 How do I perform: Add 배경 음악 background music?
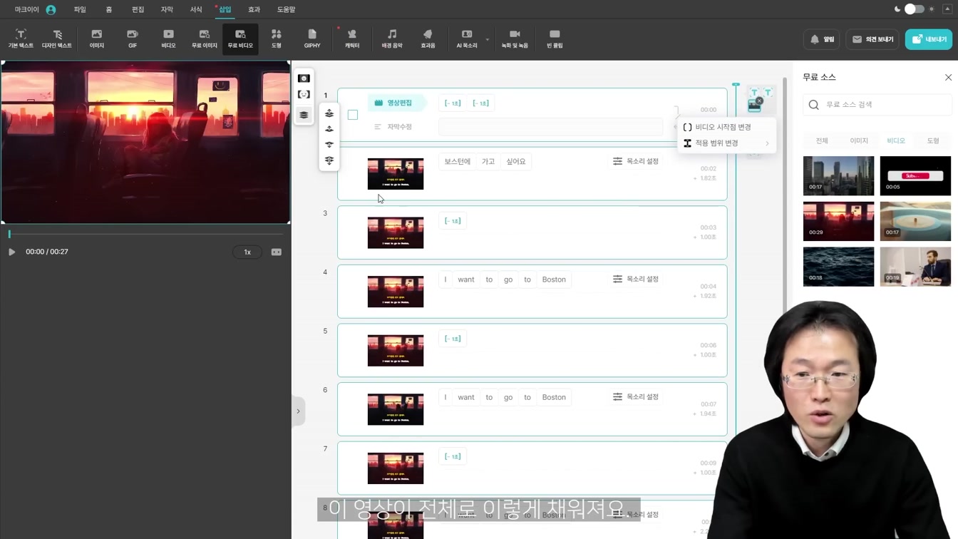(392, 38)
